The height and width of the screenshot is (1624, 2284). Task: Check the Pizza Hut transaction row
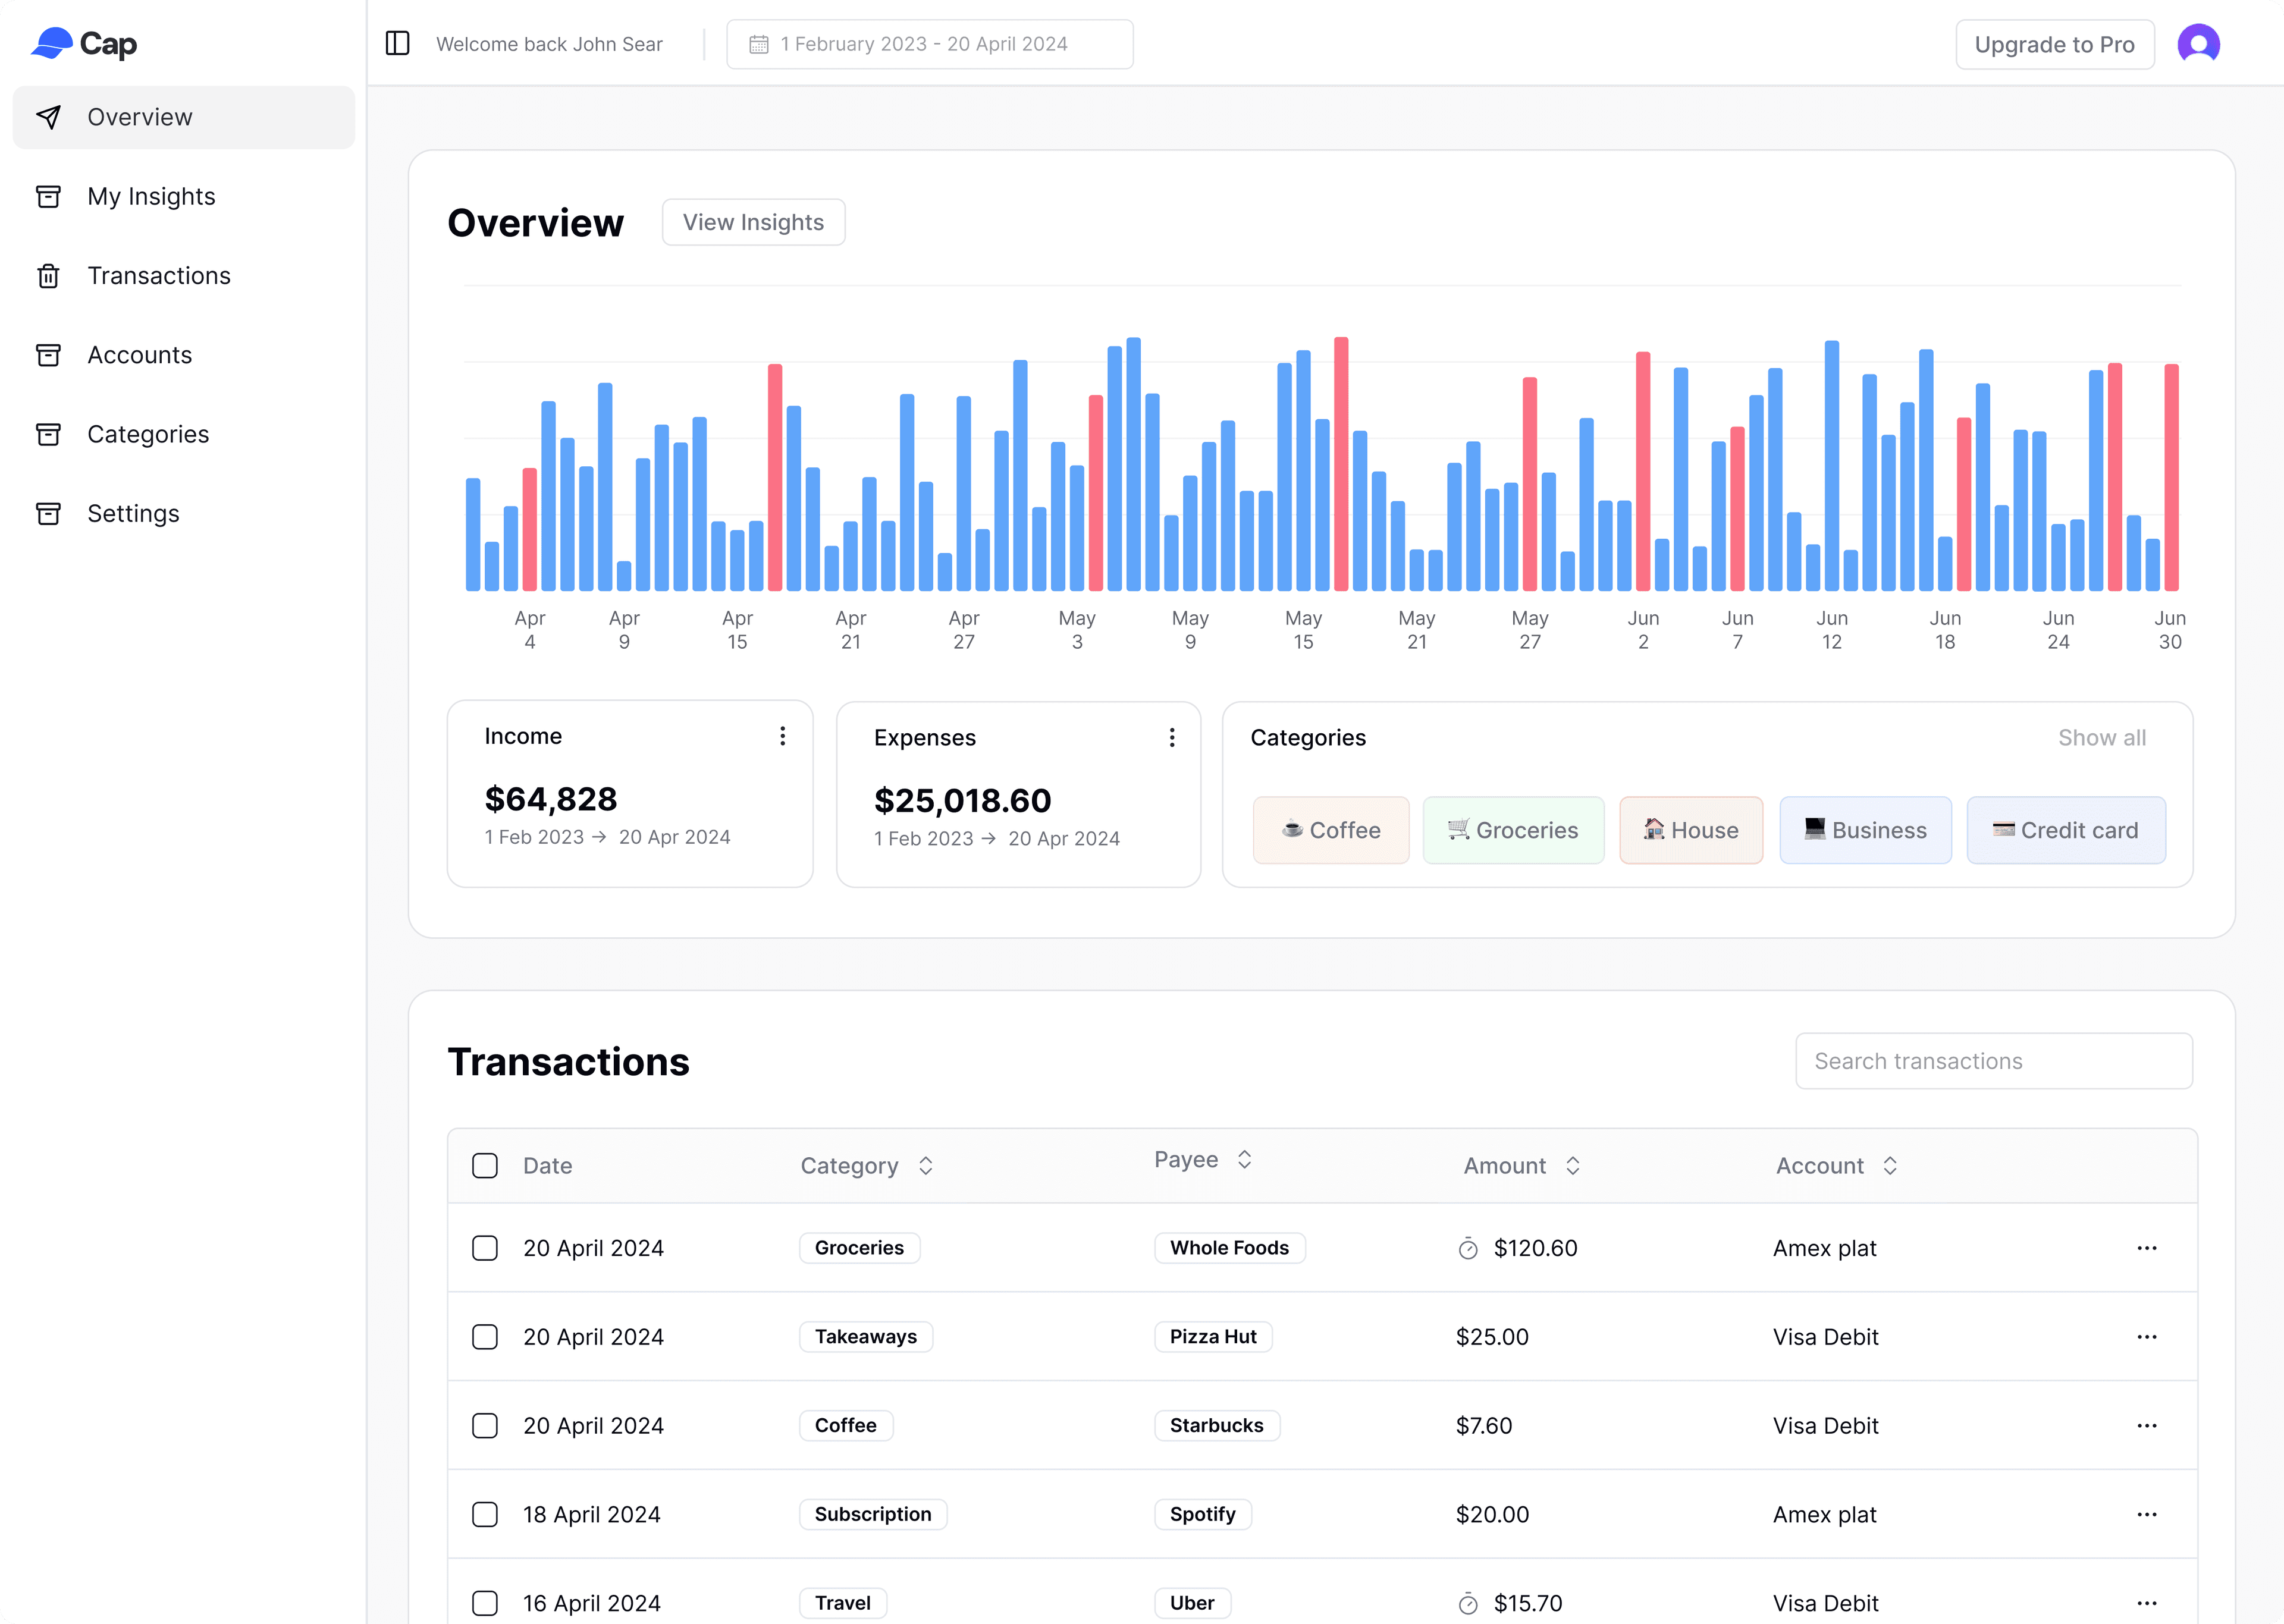[x=485, y=1337]
